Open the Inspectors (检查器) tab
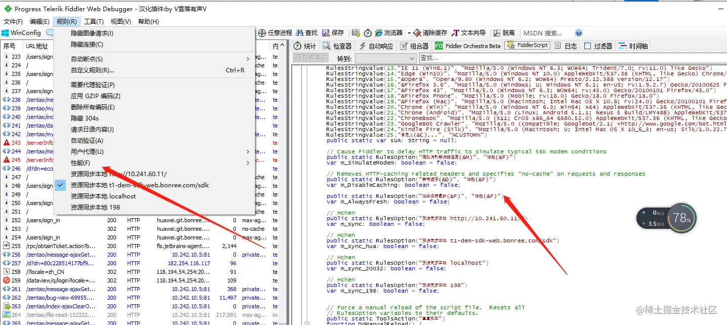The image size is (727, 325). (x=337, y=46)
